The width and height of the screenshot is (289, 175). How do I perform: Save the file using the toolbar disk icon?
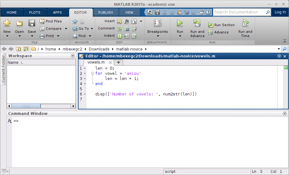pyautogui.click(x=157, y=12)
